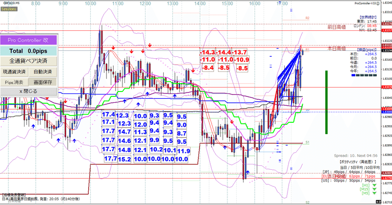Close all currency pairs with 全通貨ペア決済

(28, 61)
